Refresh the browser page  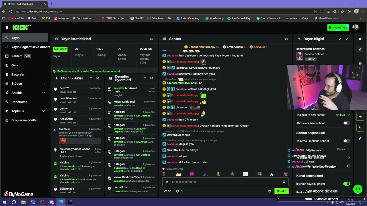point(11,11)
